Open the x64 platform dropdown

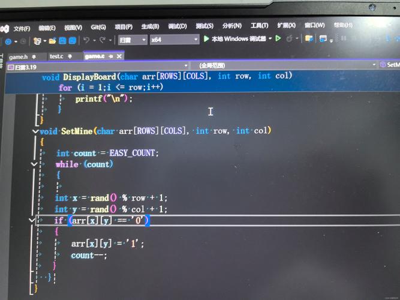point(175,40)
